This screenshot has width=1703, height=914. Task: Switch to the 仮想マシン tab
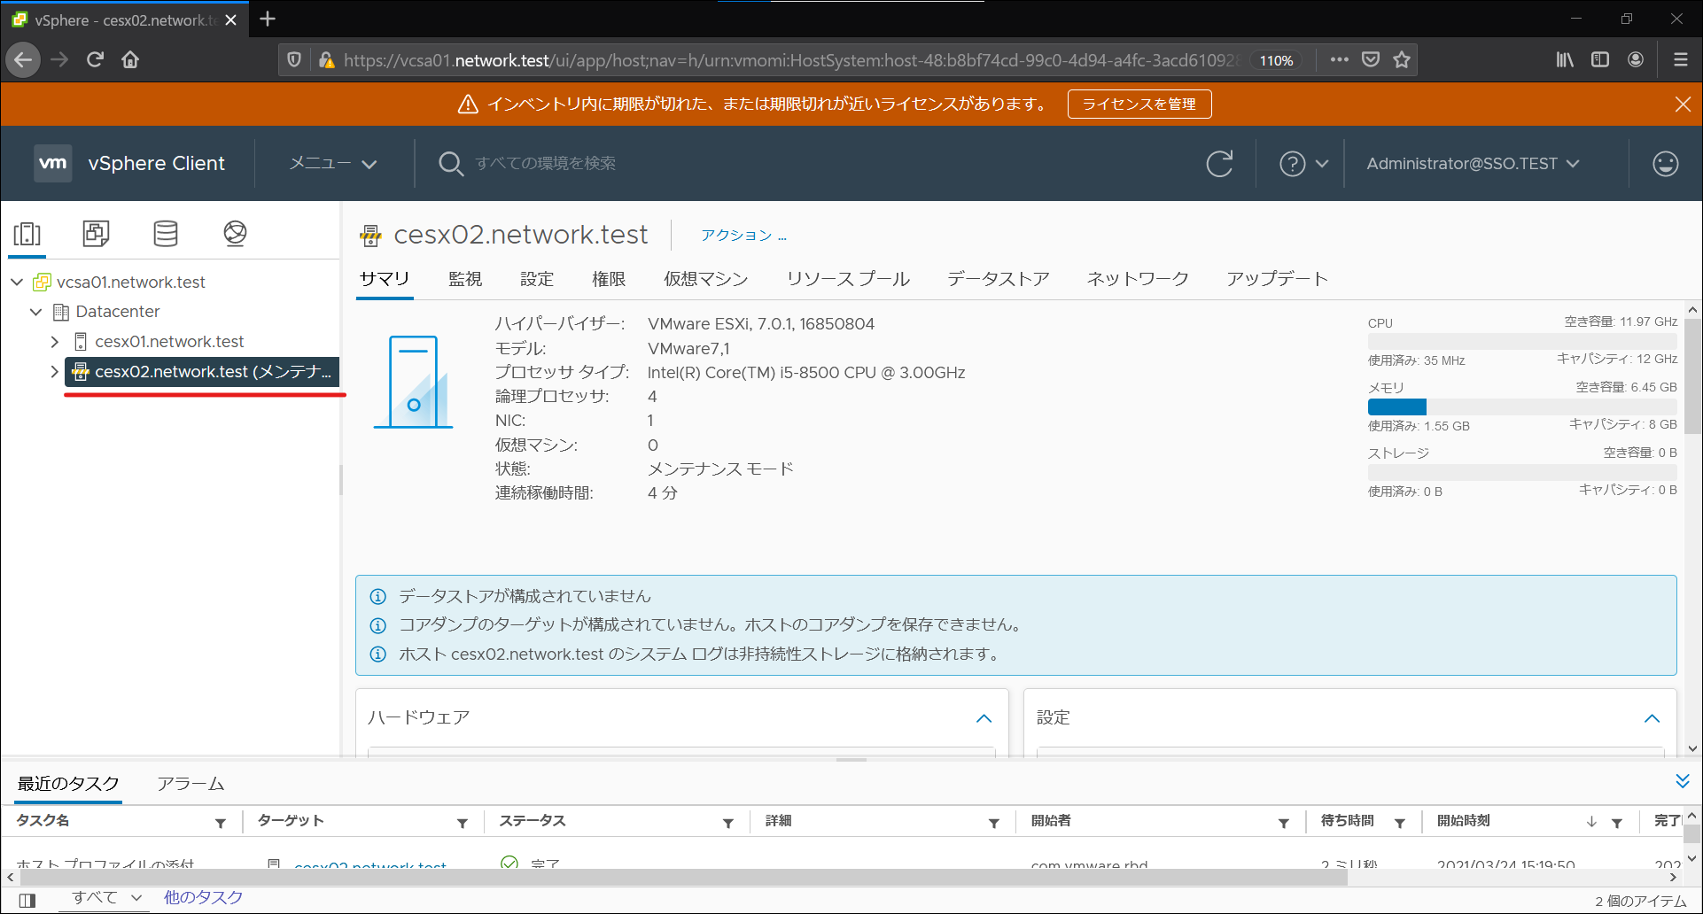coord(706,279)
